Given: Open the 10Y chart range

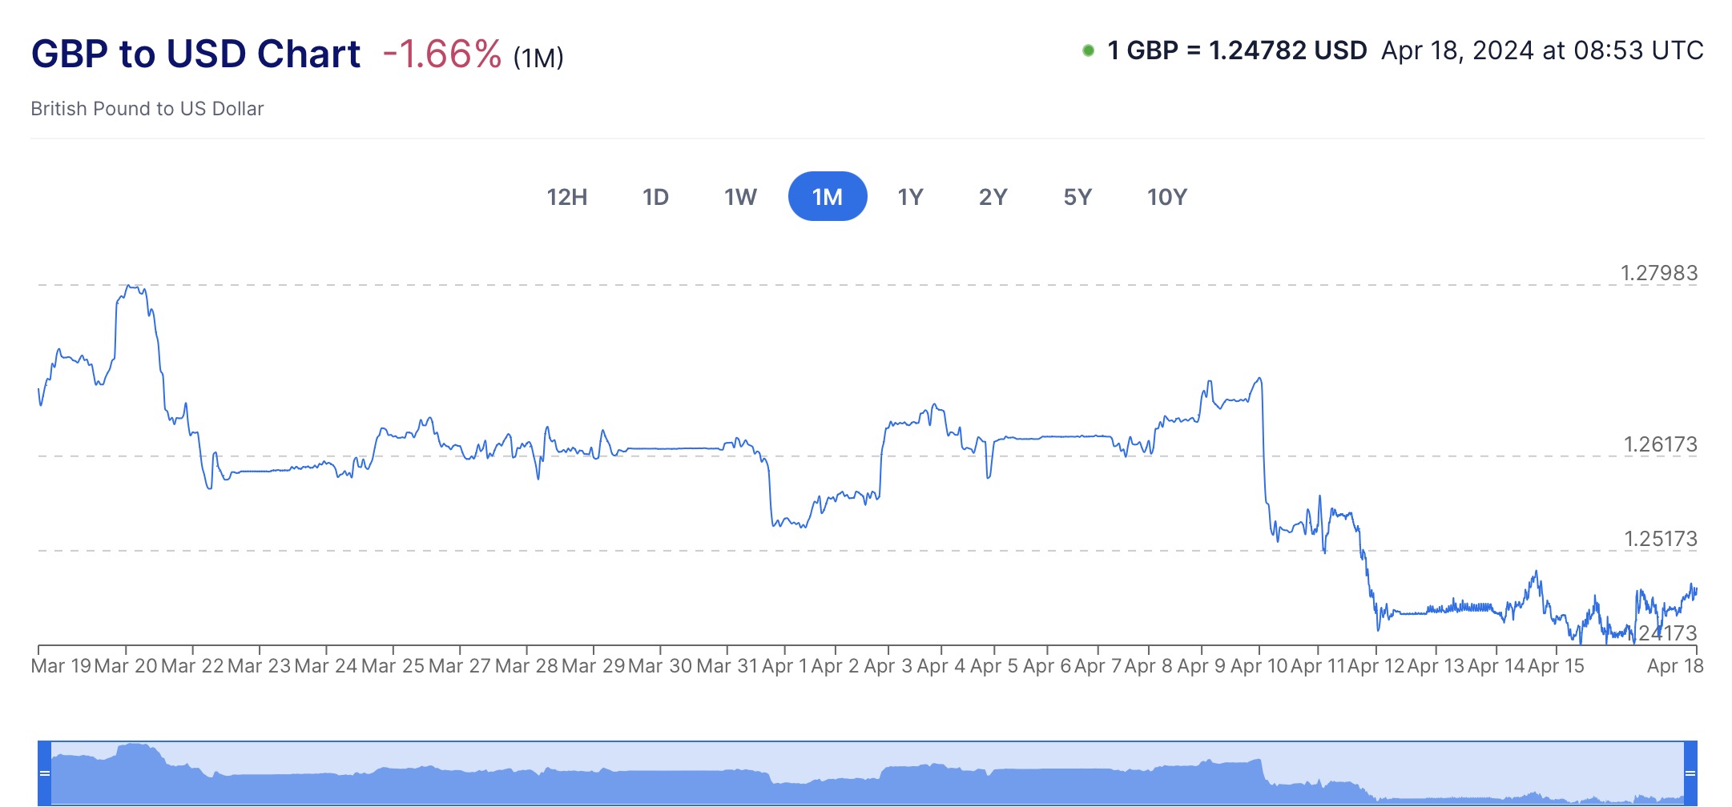Looking at the screenshot, I should [x=1166, y=197].
